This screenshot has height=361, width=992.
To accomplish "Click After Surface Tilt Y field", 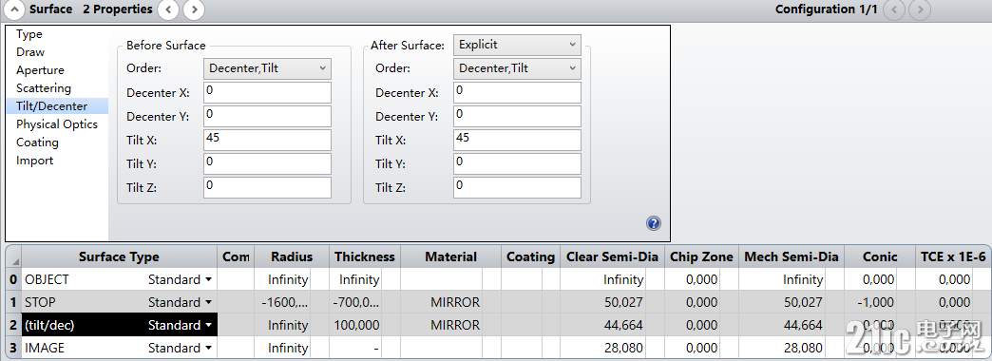I will (x=517, y=163).
